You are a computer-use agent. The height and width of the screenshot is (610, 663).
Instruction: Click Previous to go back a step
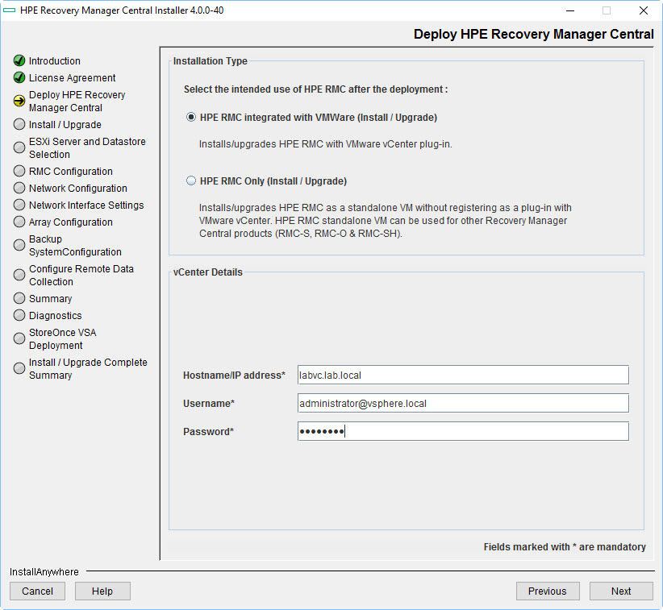[x=548, y=591]
